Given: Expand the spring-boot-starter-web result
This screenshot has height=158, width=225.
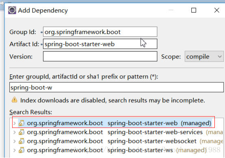Looking at the screenshot, I should pyautogui.click(x=15, y=123).
